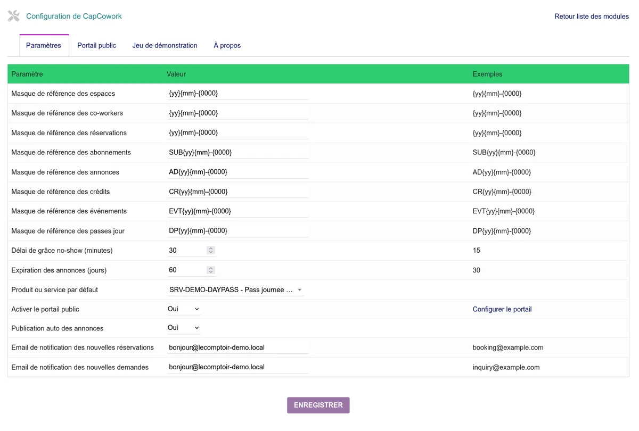Image resolution: width=639 pixels, height=431 pixels.
Task: Edit the abonnements mask field SUB{yy}{mm}-{0000}
Action: click(x=237, y=152)
